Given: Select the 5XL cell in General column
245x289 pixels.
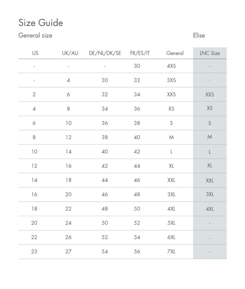Looking at the screenshot, I should [171, 223].
